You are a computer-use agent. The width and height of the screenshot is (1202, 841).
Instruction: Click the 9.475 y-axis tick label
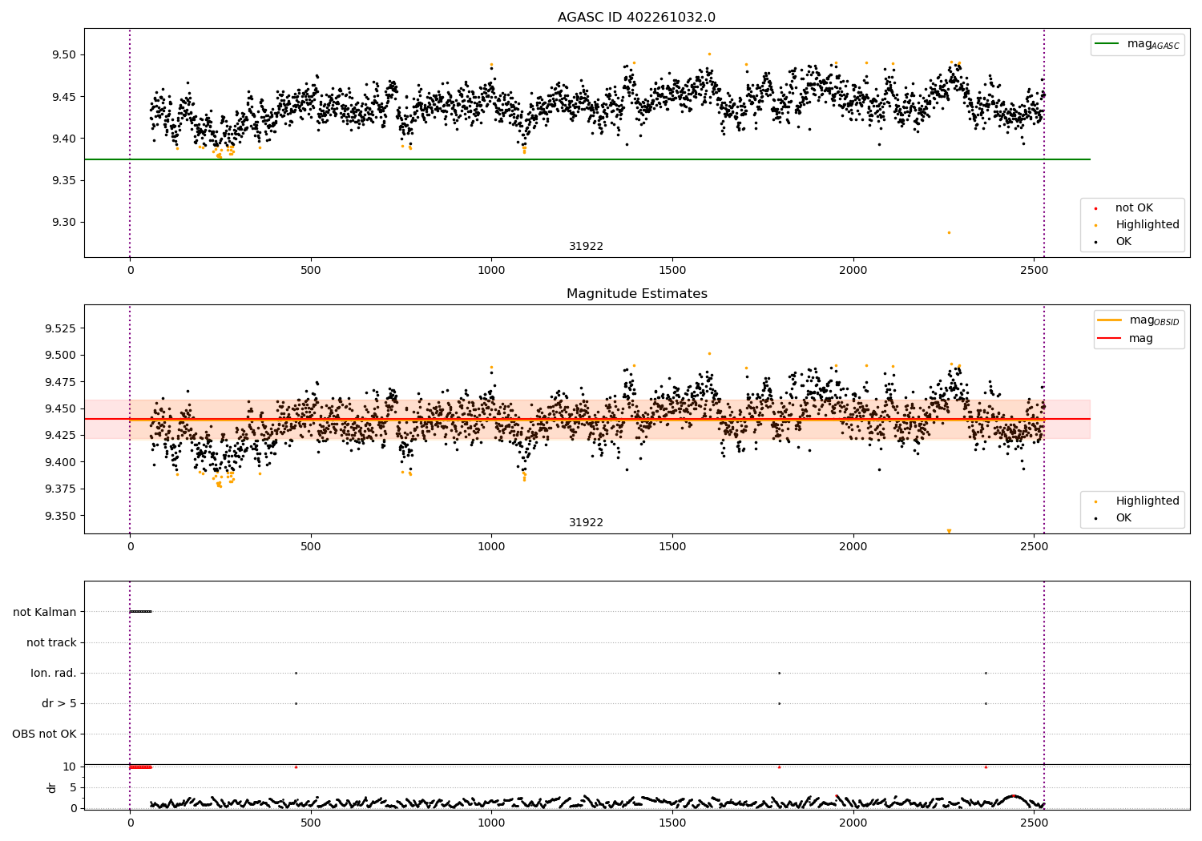[x=63, y=382]
